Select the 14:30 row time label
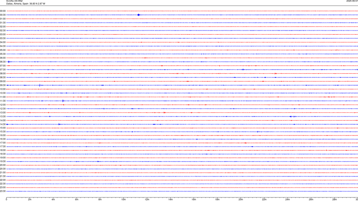Screen dimensions: 358x201 [3, 124]
